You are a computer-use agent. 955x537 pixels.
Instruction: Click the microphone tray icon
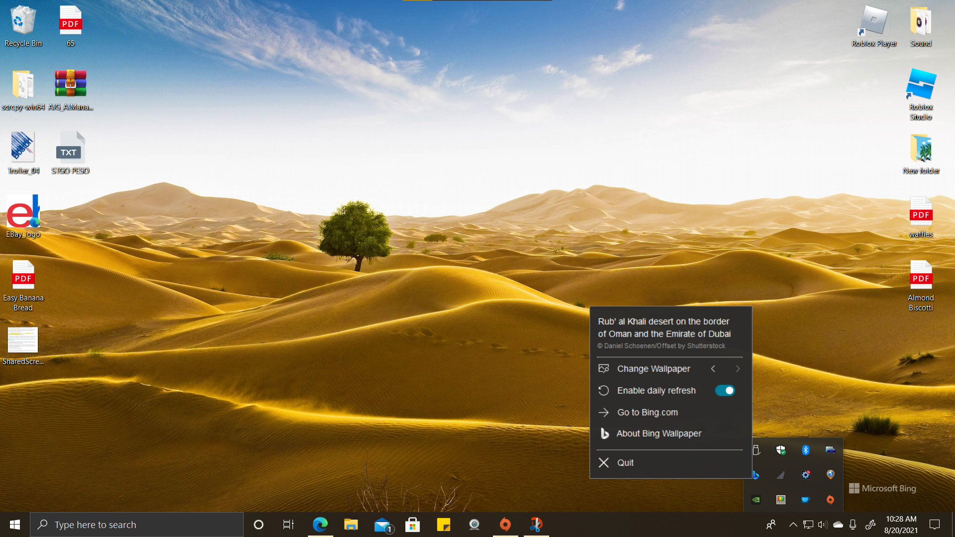(853, 525)
